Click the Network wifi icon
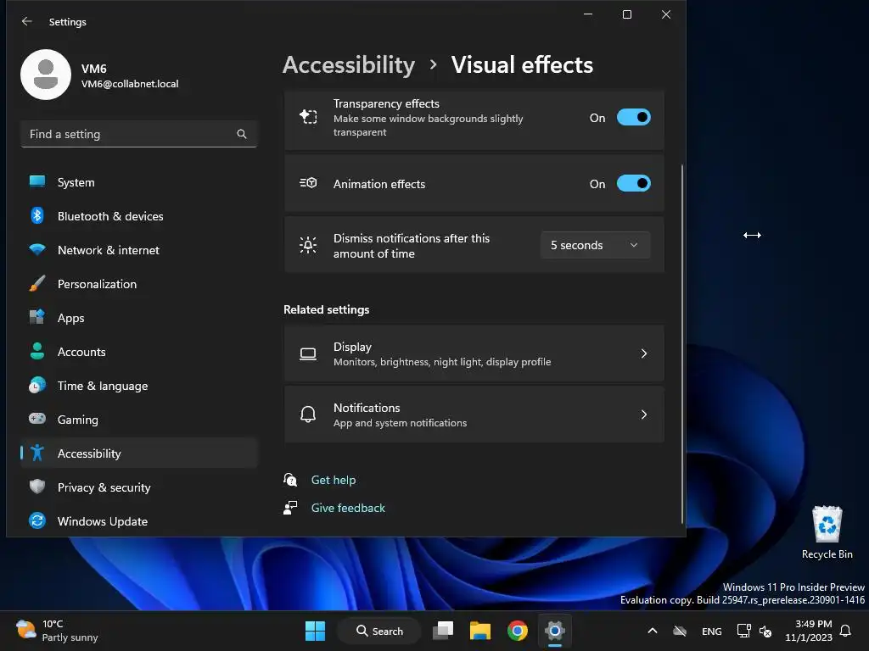The image size is (869, 651). tap(37, 250)
